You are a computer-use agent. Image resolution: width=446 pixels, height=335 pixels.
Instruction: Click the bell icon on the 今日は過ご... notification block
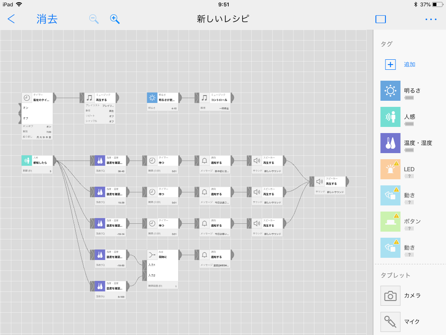pyautogui.click(x=204, y=192)
